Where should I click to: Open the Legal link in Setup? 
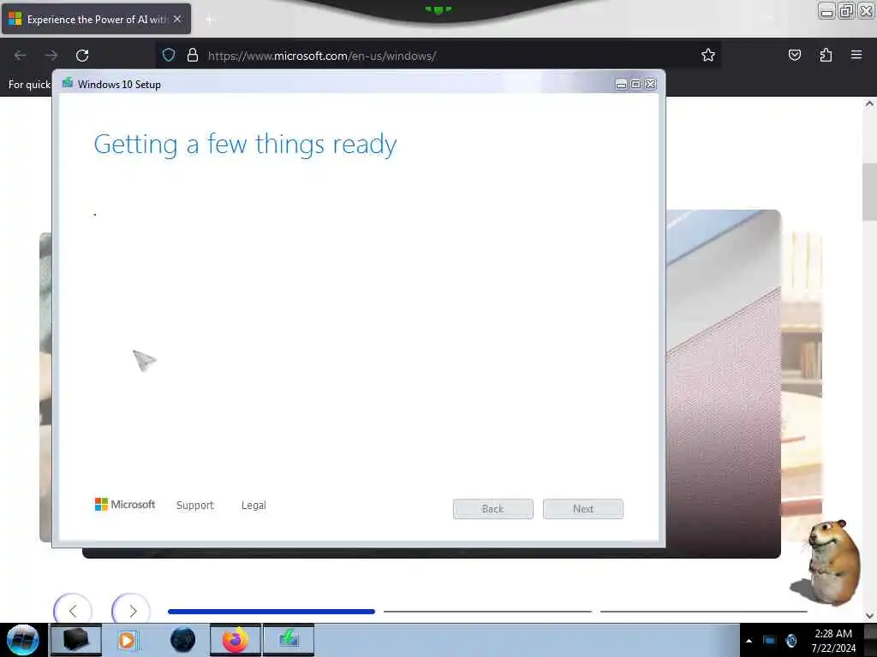[254, 505]
